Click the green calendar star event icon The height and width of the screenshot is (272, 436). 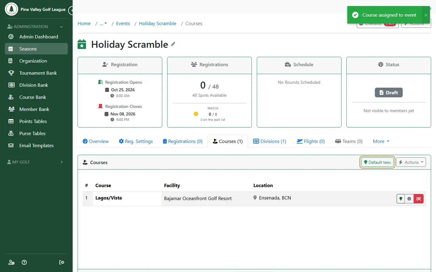click(82, 44)
